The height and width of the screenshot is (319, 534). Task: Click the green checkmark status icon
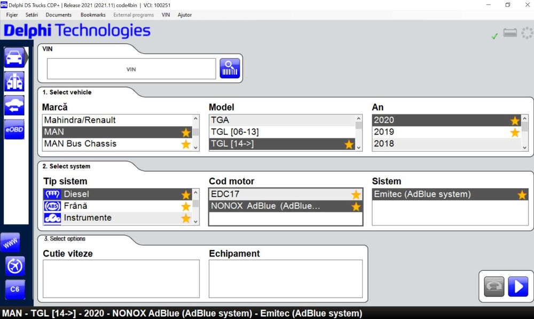click(494, 36)
